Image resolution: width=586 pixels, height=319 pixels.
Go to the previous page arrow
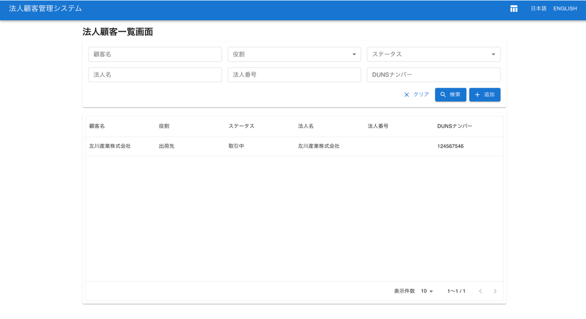pyautogui.click(x=480, y=291)
